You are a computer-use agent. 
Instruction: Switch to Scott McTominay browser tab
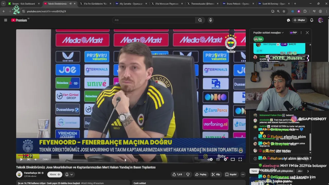coord(274,4)
